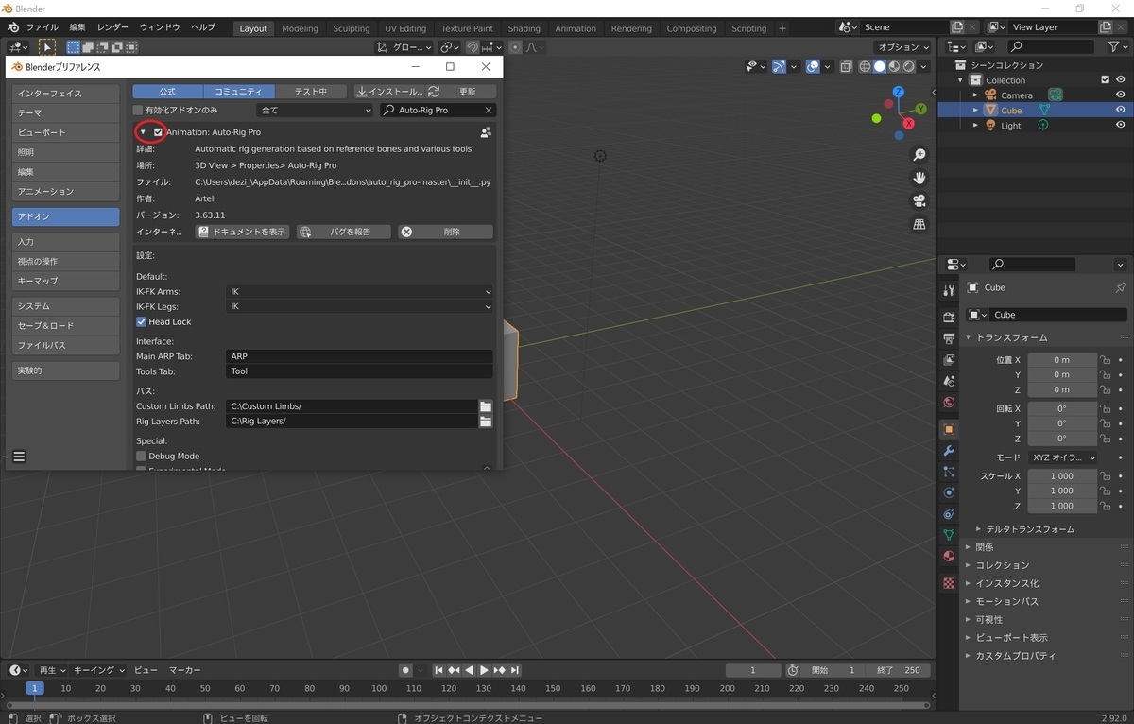Open the IK-FK Legs dropdown
The width and height of the screenshot is (1134, 724).
point(360,307)
